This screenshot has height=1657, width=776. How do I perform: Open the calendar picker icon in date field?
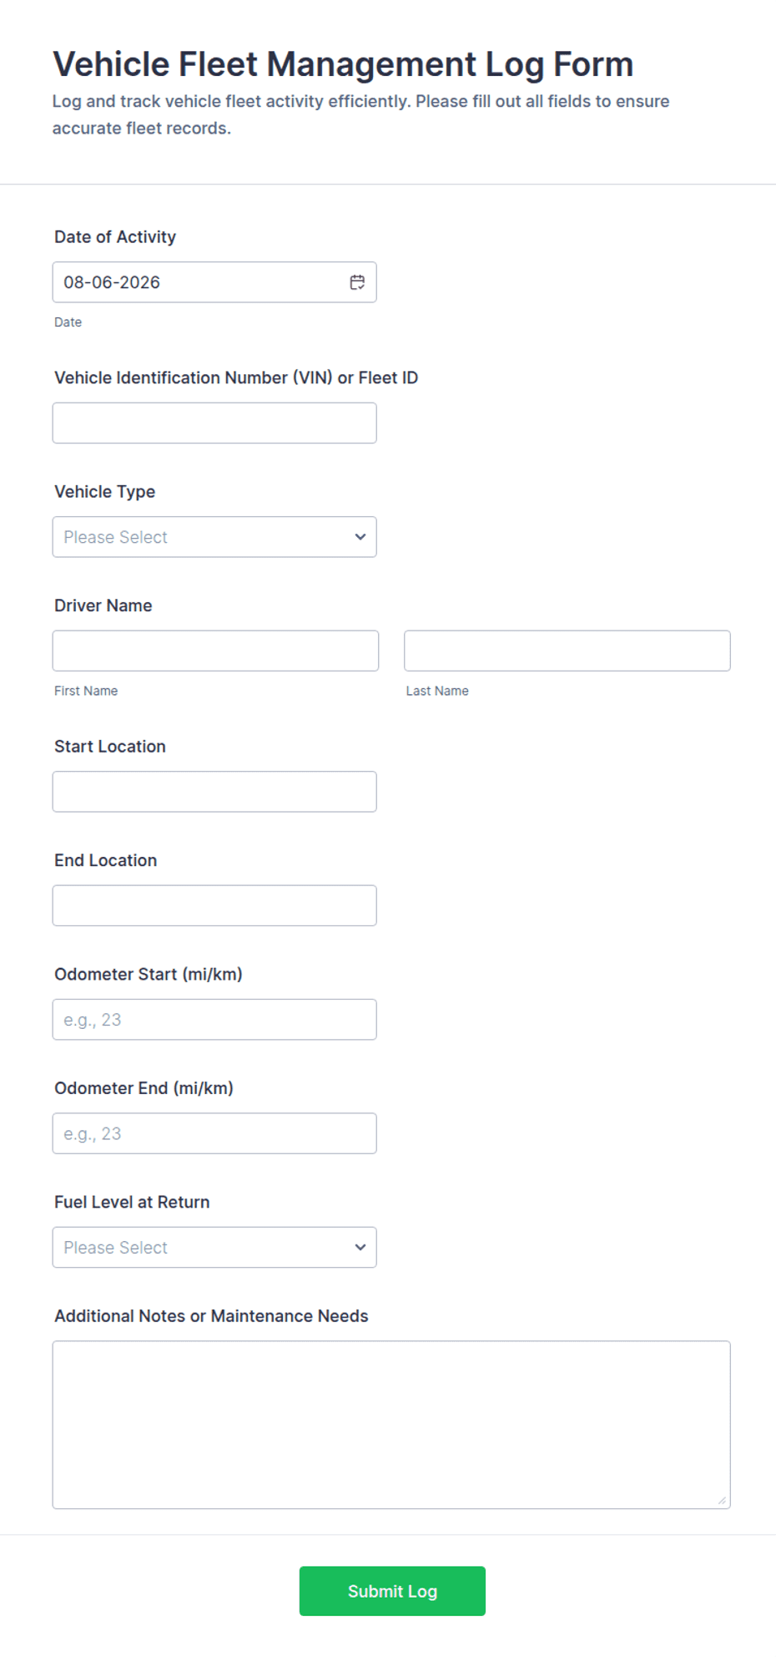[357, 282]
